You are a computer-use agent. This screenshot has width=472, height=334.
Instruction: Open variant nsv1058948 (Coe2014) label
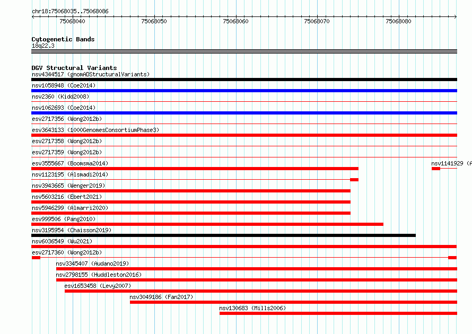[64, 85]
